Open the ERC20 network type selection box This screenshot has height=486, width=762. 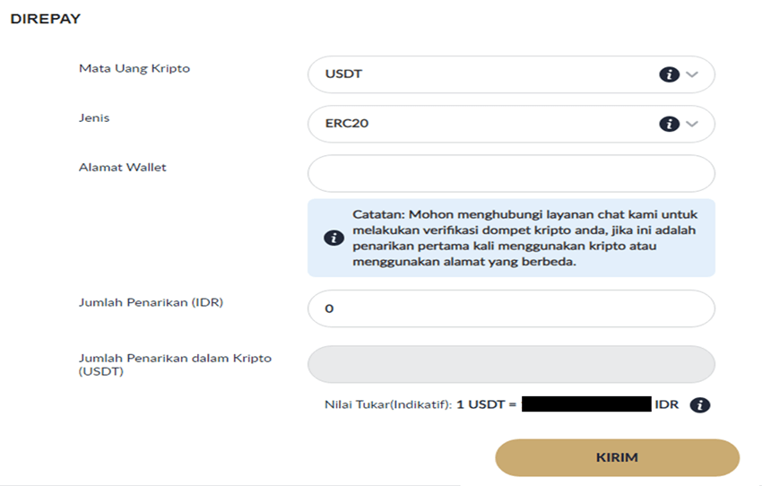(x=484, y=124)
